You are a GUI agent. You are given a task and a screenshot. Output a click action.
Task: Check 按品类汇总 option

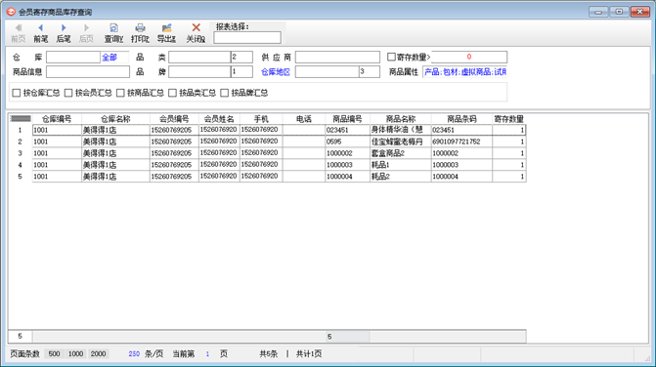[172, 93]
